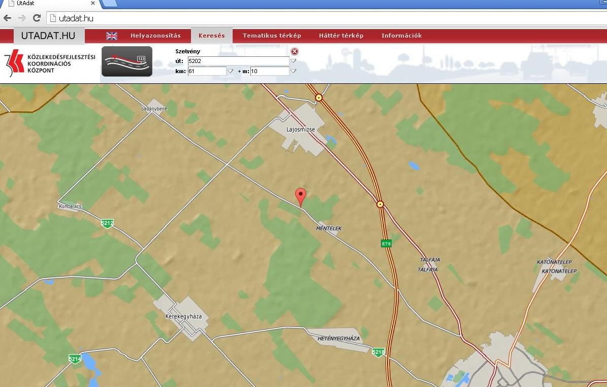Screen dimensions: 607x387
Task: Click the 5218 road shield marker
Action: pyautogui.click(x=378, y=352)
